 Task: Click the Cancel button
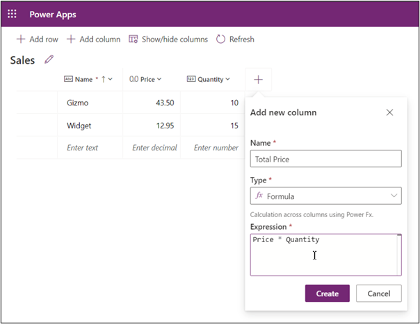pyautogui.click(x=378, y=293)
